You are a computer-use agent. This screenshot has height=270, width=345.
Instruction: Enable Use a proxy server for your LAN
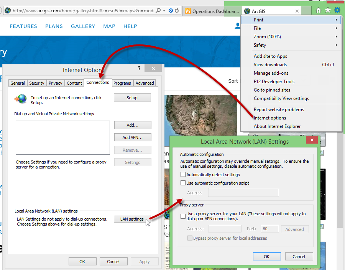coord(183,216)
